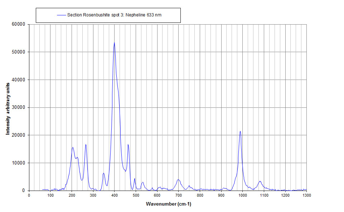This screenshot has width=344, height=212.
Task: Click the peak top near 990 wavenumber
Action: 240,131
